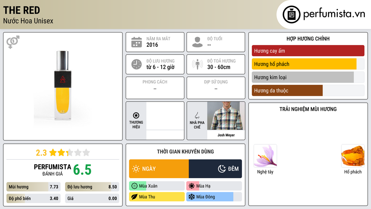This screenshot has width=371, height=209.
Task: Click the Josh Meyer perfumer photo
Action: 226,116
